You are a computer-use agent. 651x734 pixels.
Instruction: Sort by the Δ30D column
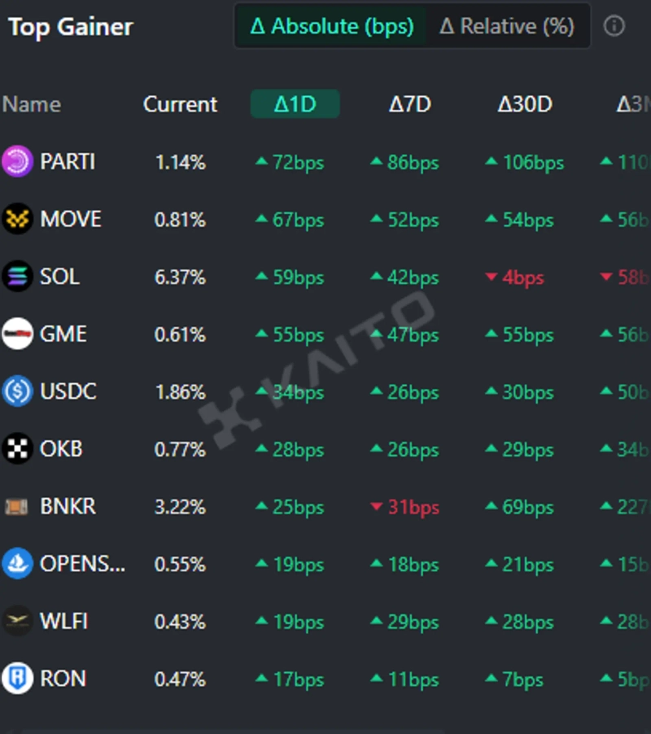point(525,104)
